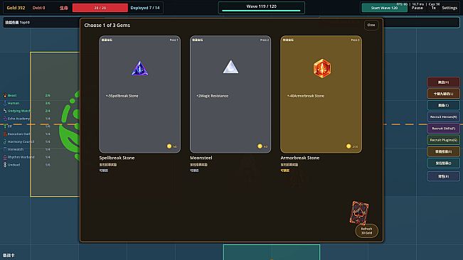Click the teal button second from bottom of sidebar
The image size is (463, 260).
pos(443,163)
